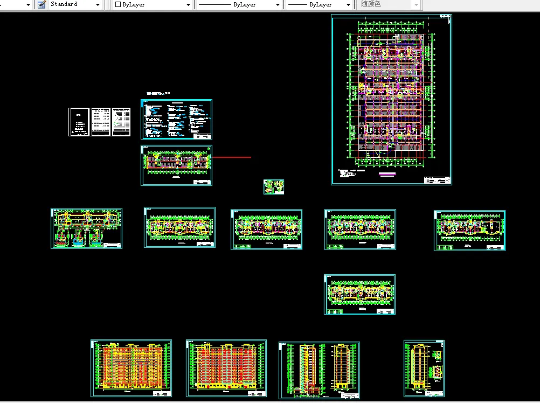Select the white cover page sheet
Screen dimensions: 540x403
(79, 122)
